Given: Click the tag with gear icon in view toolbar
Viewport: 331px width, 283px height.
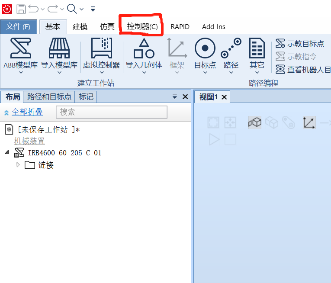Looking at the screenshot, I should click(289, 122).
